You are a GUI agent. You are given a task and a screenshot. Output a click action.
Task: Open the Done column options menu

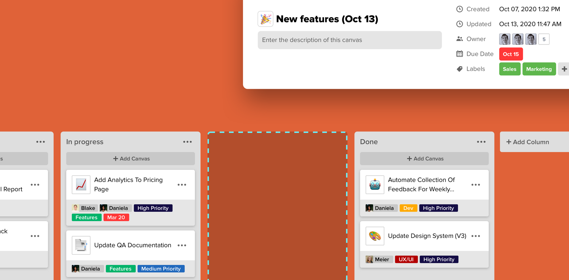(x=481, y=142)
